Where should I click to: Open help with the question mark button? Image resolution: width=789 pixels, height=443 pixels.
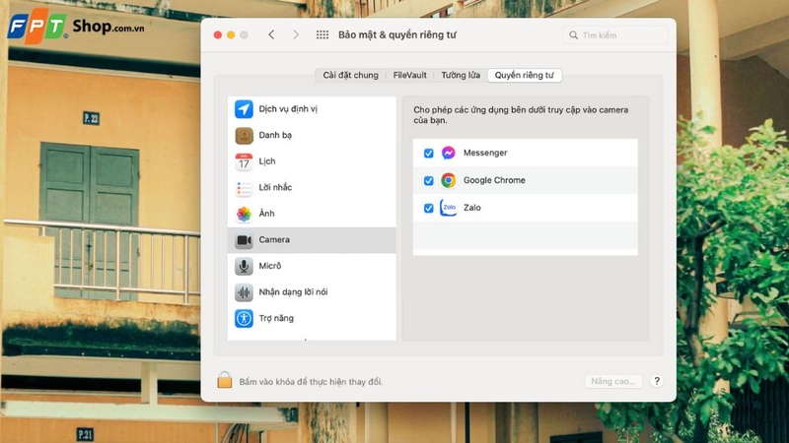coord(656,381)
